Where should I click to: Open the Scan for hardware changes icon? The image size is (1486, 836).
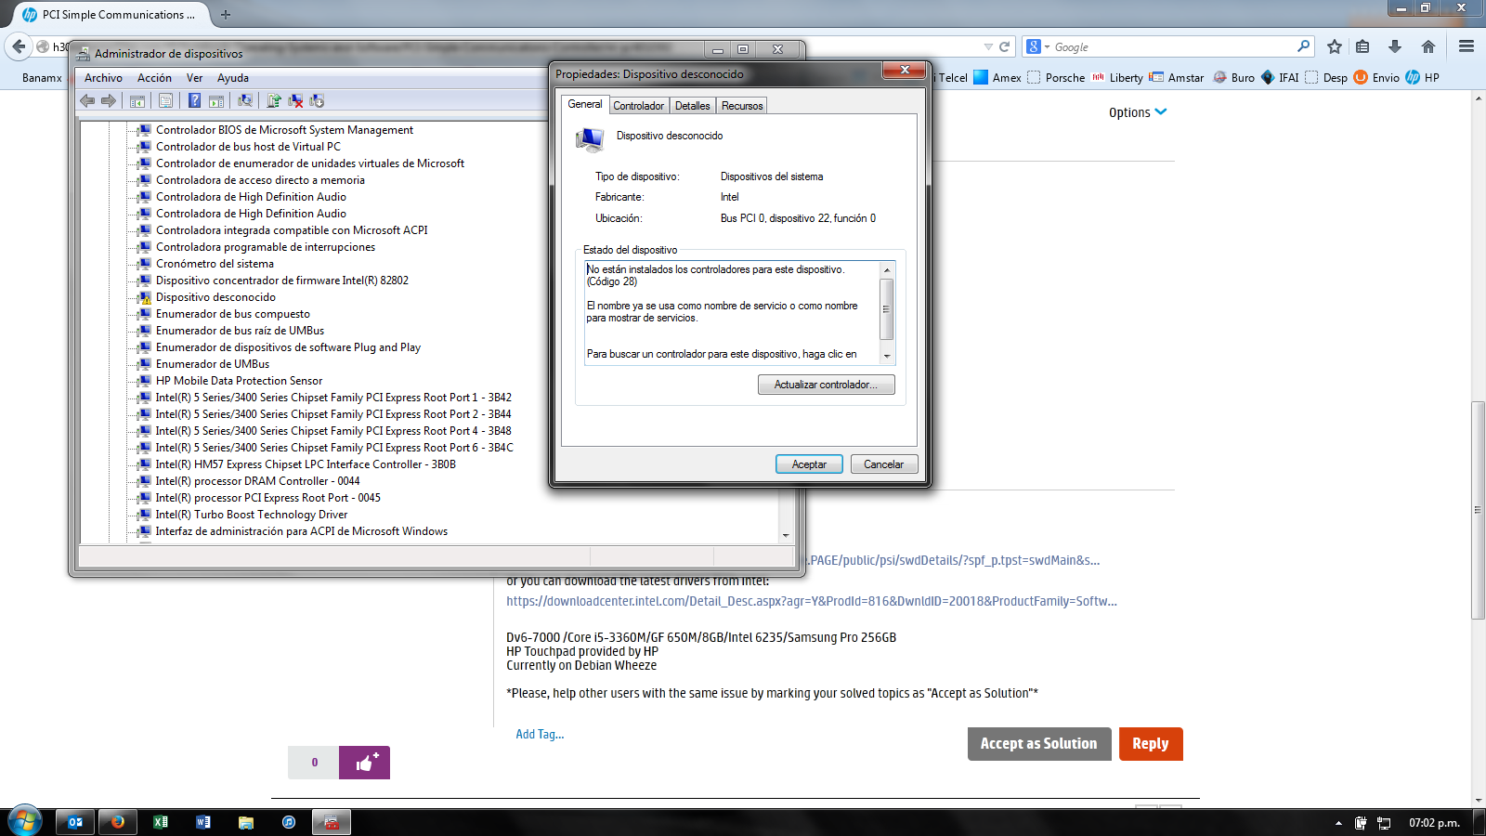coord(245,100)
